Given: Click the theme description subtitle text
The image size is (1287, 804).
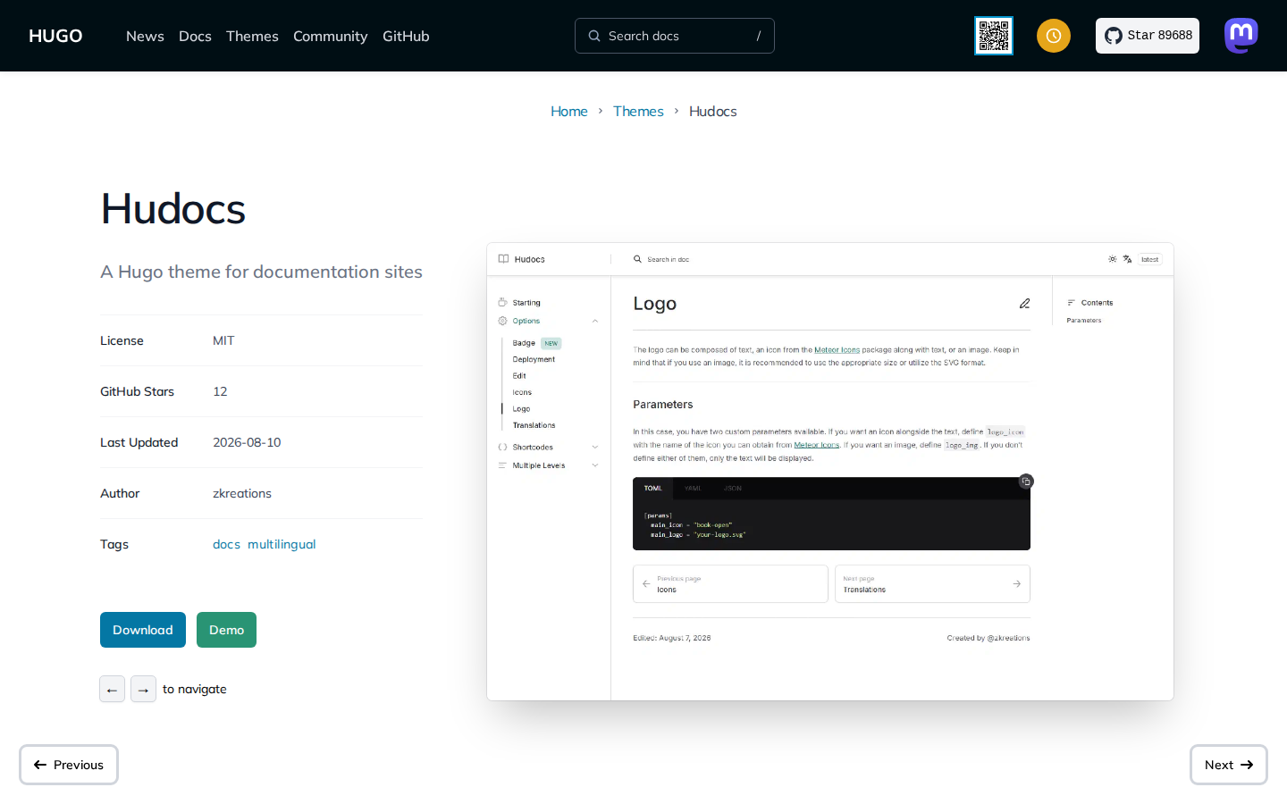Looking at the screenshot, I should tap(261, 272).
